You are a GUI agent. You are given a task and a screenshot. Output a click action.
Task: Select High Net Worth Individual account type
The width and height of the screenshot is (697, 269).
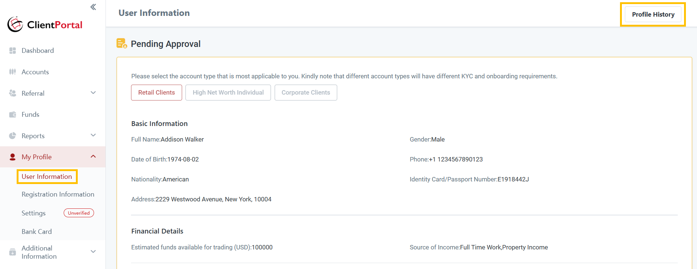tap(228, 92)
